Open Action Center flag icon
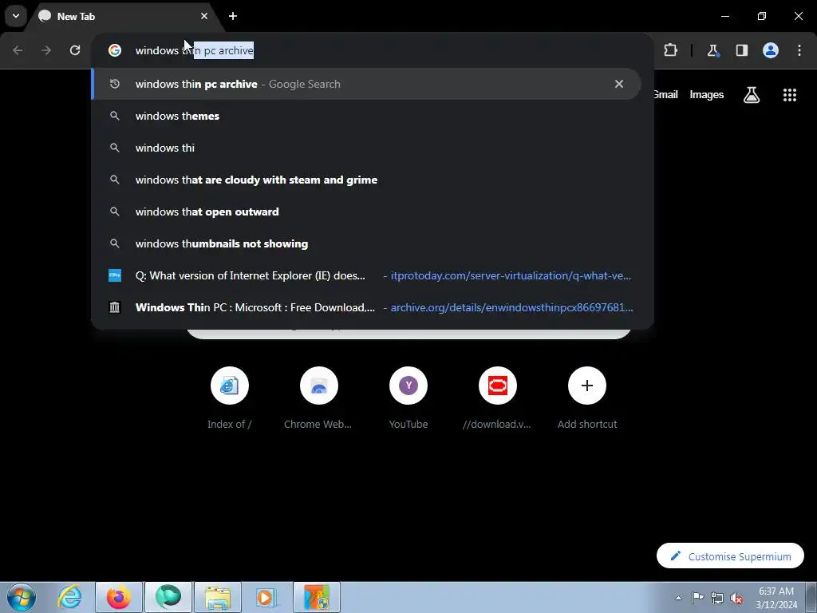The height and width of the screenshot is (613, 817). point(697,598)
